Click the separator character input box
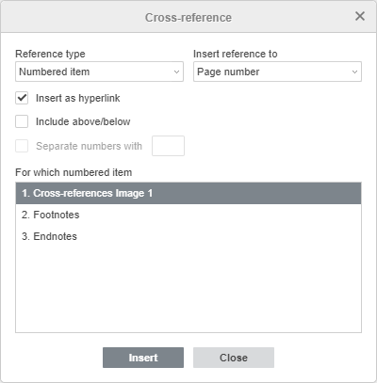The image size is (377, 383). 168,146
